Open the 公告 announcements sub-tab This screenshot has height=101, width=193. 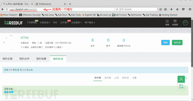[x=117, y=78]
